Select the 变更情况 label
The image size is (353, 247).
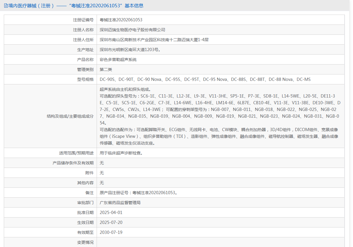click(85, 242)
